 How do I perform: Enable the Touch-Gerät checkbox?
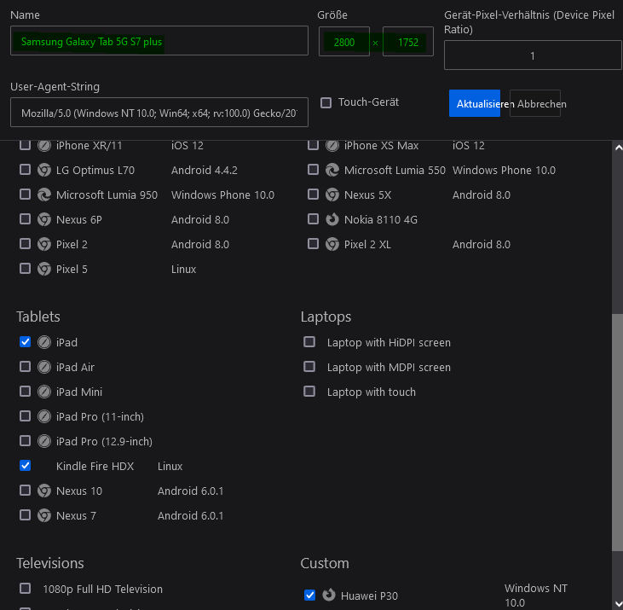pos(326,102)
